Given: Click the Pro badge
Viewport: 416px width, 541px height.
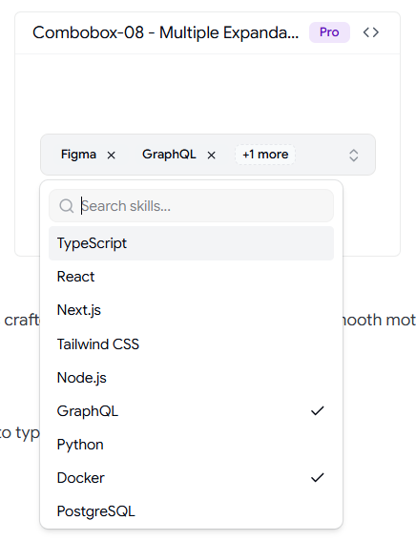Looking at the screenshot, I should point(329,32).
